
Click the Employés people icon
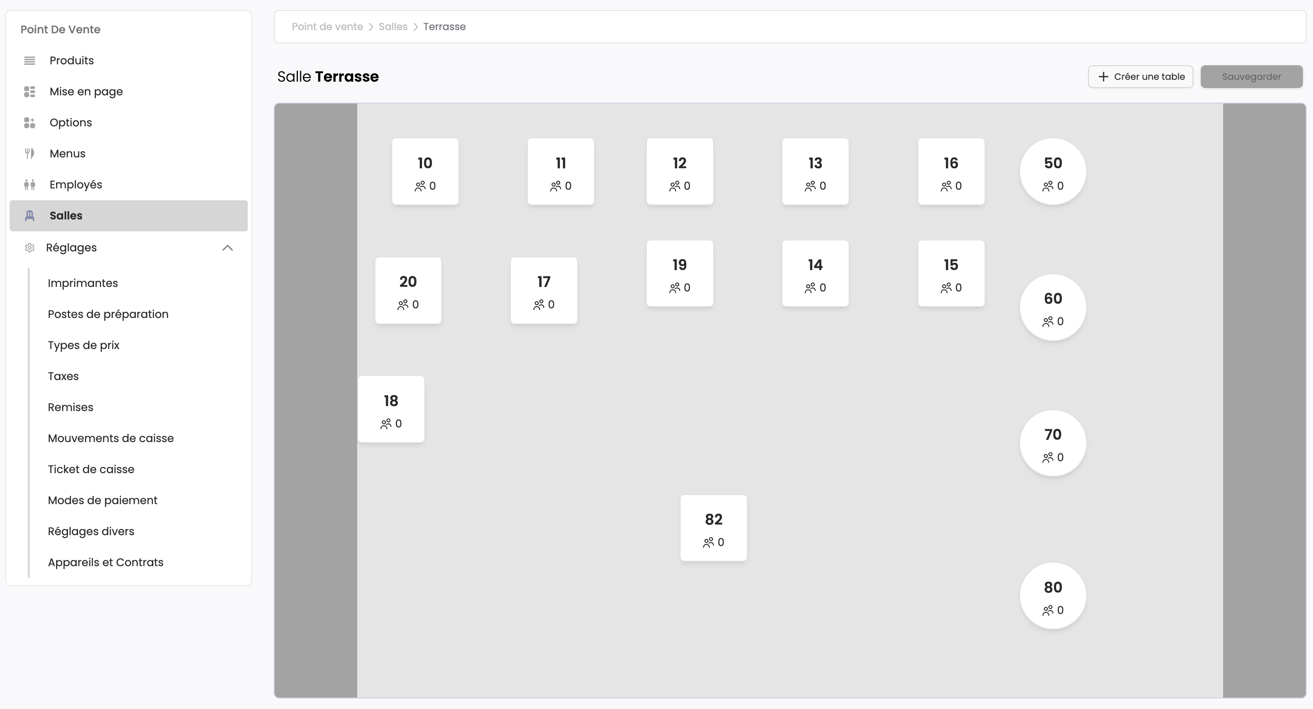[30, 184]
